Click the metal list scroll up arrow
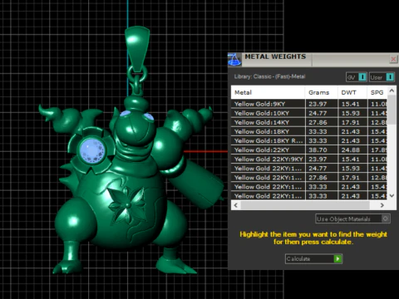This screenshot has height=299, width=399. point(392,91)
